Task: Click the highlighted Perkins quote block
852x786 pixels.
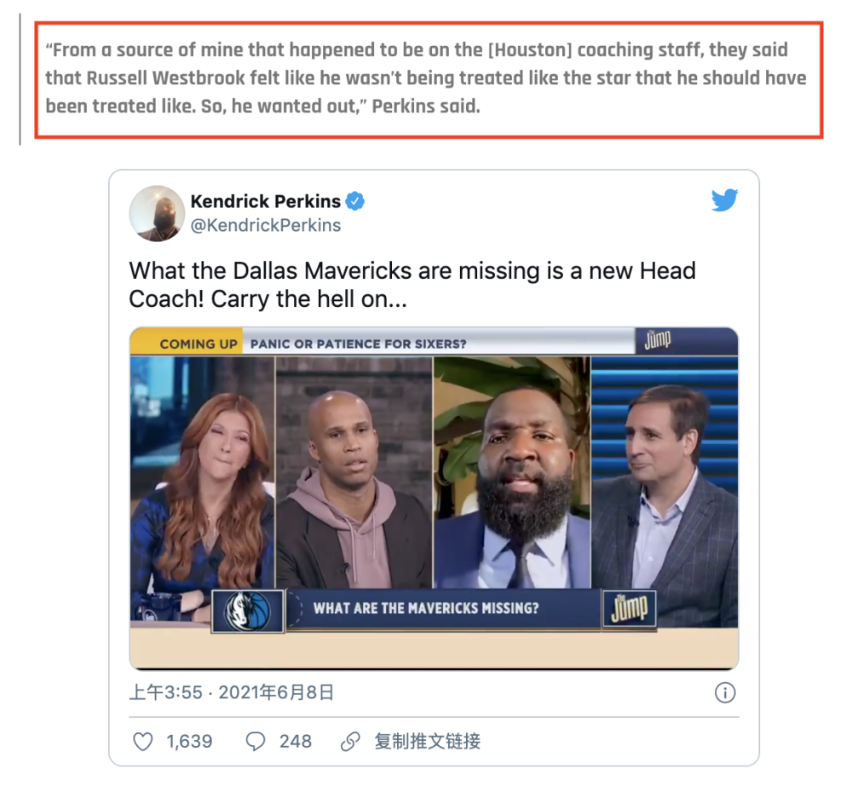Action: tap(429, 80)
